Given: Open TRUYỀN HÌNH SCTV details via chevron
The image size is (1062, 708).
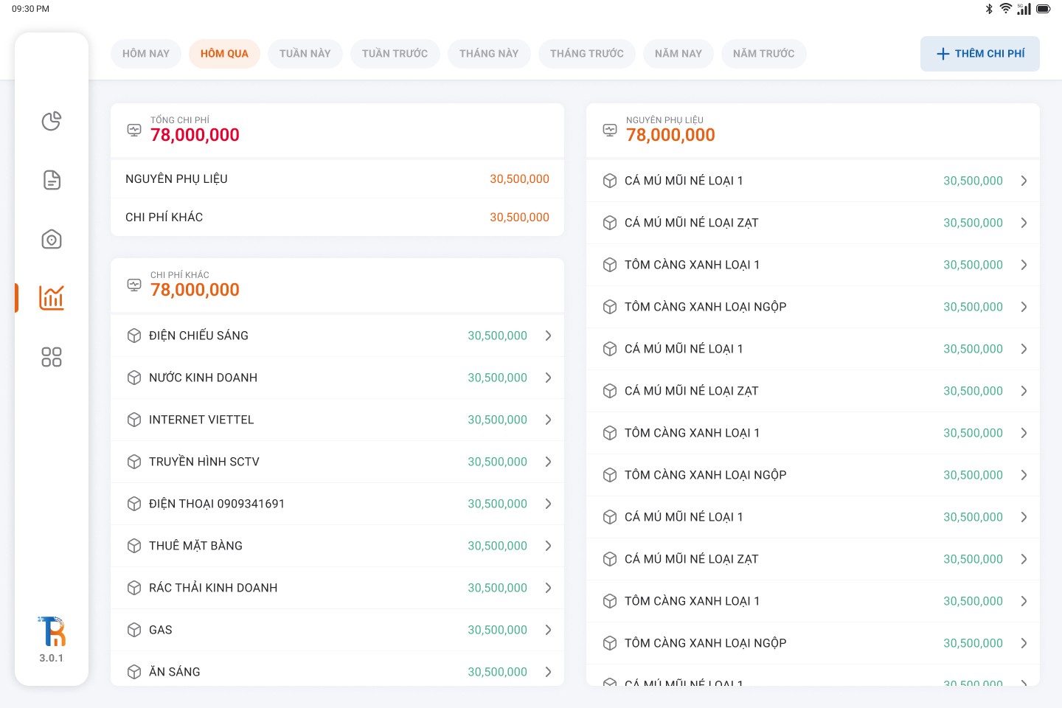Looking at the screenshot, I should click(548, 462).
